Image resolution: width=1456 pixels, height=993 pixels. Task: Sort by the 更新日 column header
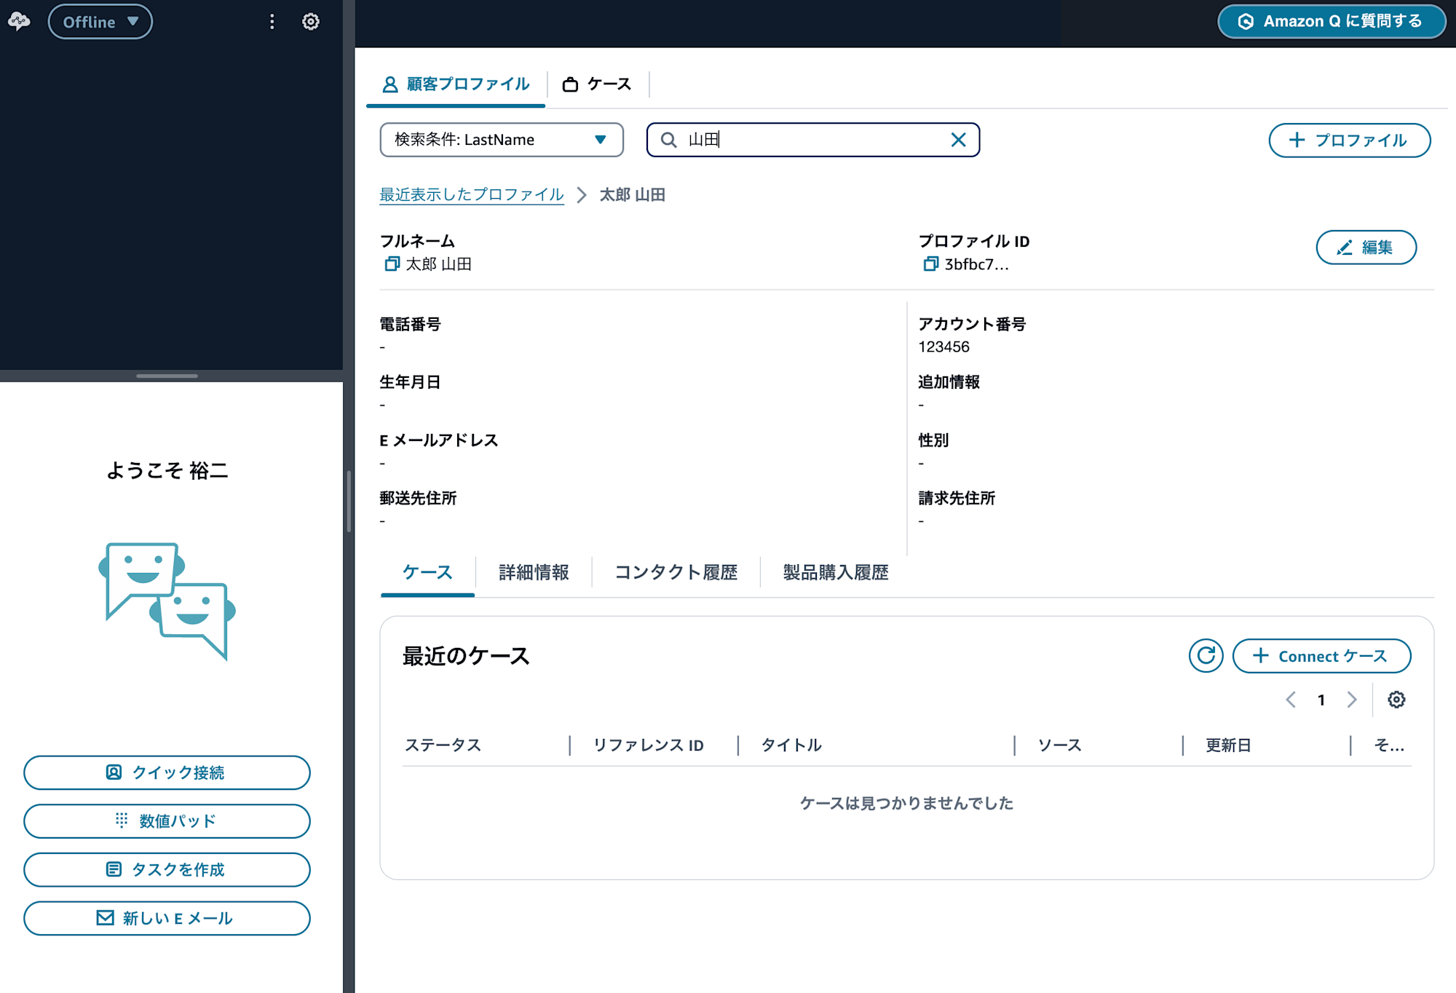click(1228, 745)
